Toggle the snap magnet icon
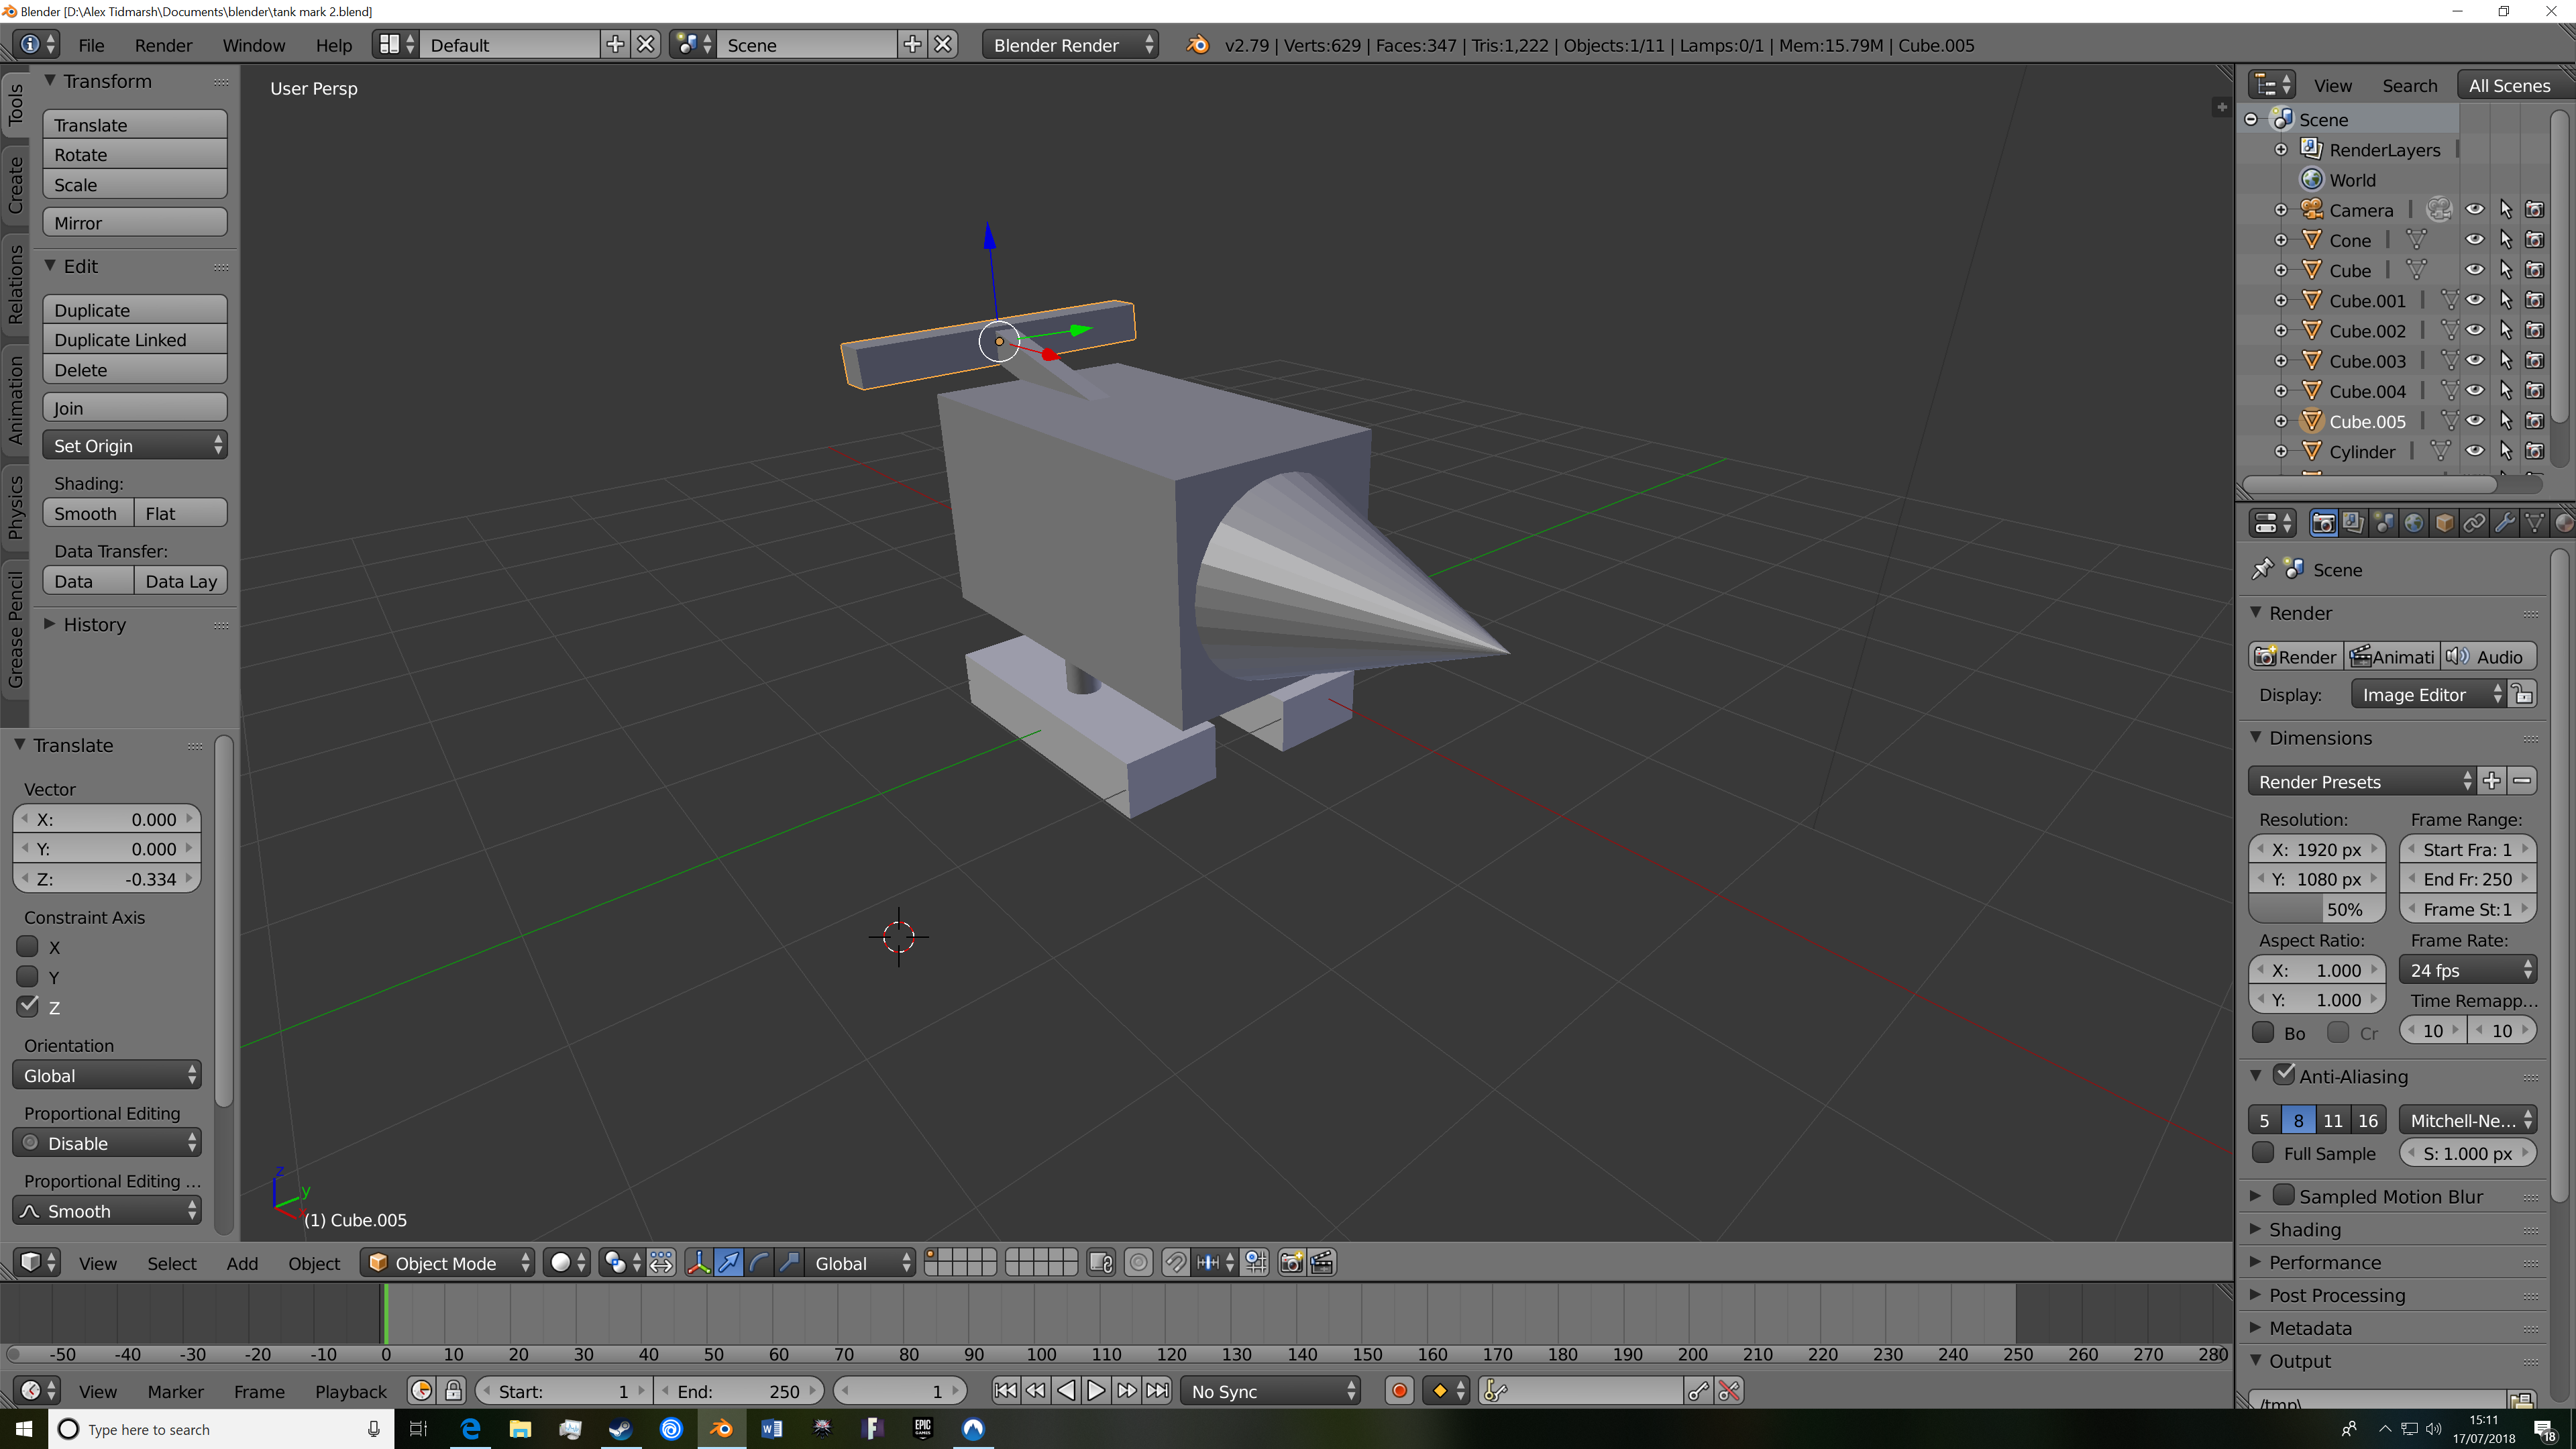 (1176, 1263)
